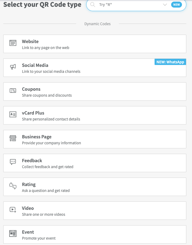
Task: Expand the QR code type search dropdown arrow
Action: pyautogui.click(x=165, y=5)
